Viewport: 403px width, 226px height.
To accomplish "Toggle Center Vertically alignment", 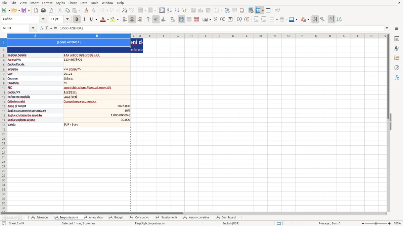I will coord(156,19).
